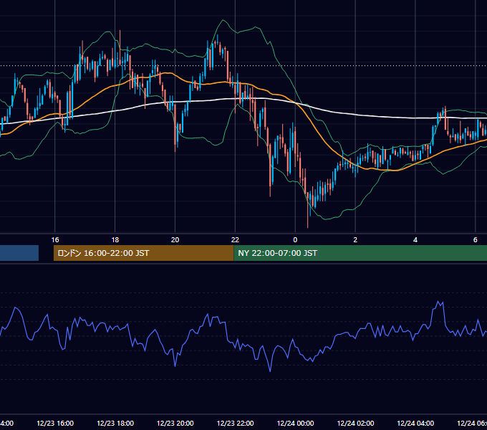487x430 pixels.
Task: Click hour label 22 on price chart axis
Action: (x=235, y=240)
